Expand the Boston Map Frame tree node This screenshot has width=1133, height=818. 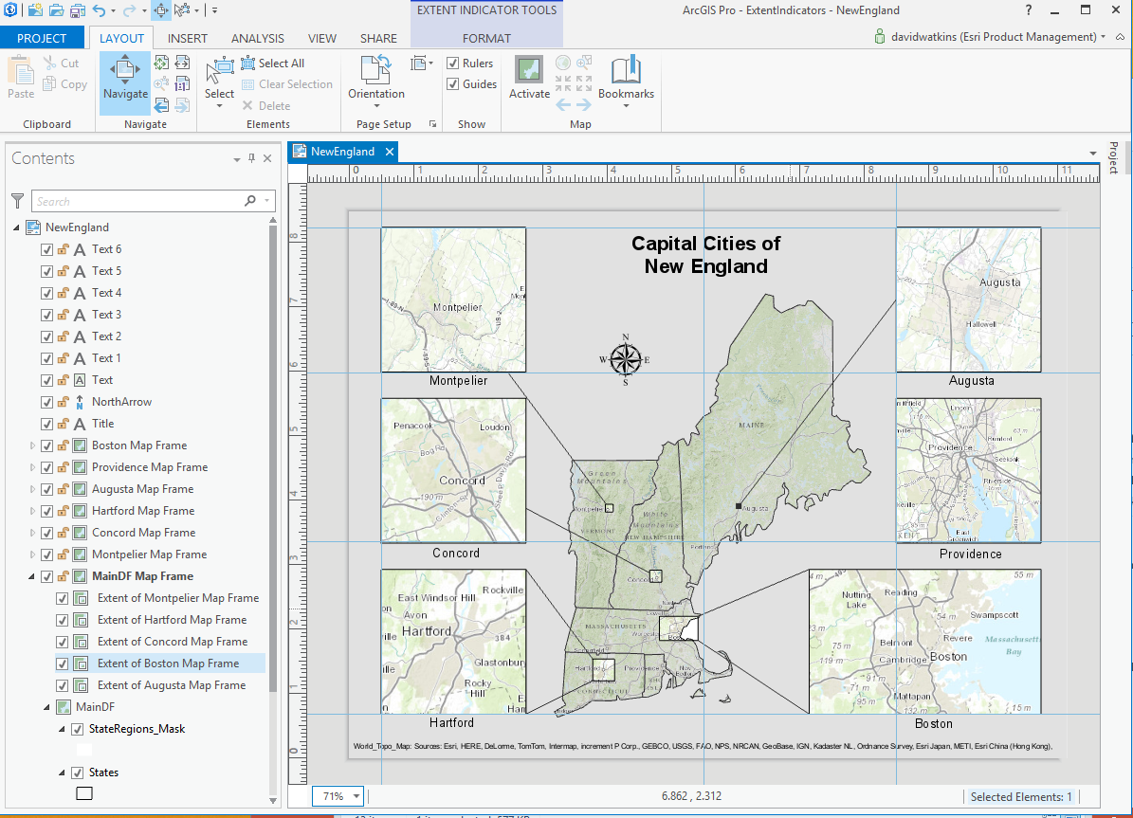[x=32, y=445]
